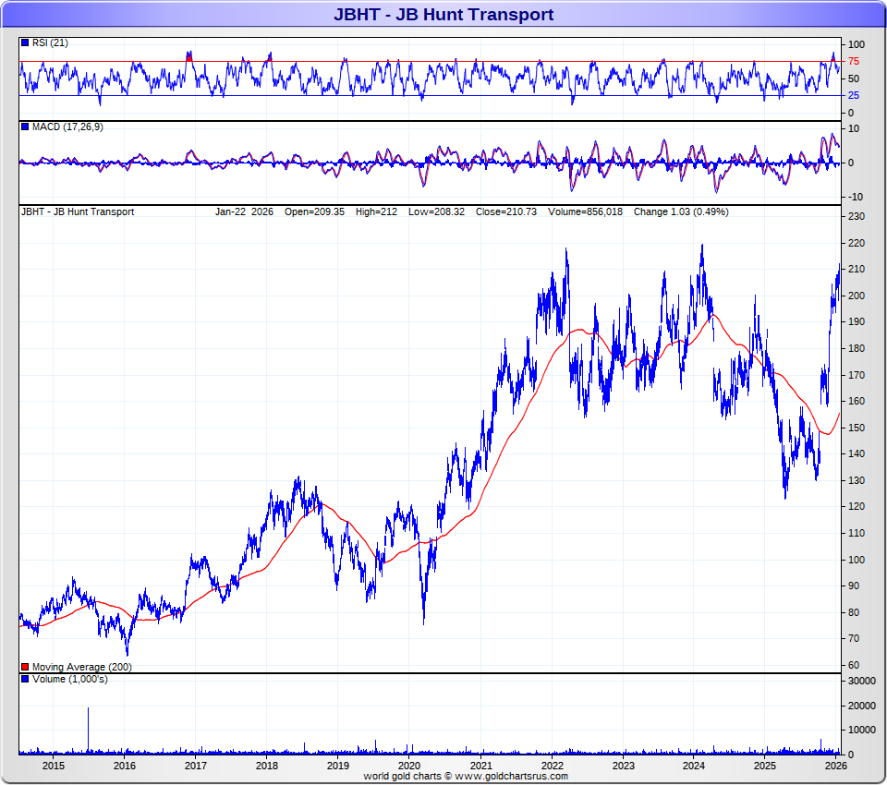The width and height of the screenshot is (887, 785).
Task: Click the Low=208.32 value
Action: 436,211
